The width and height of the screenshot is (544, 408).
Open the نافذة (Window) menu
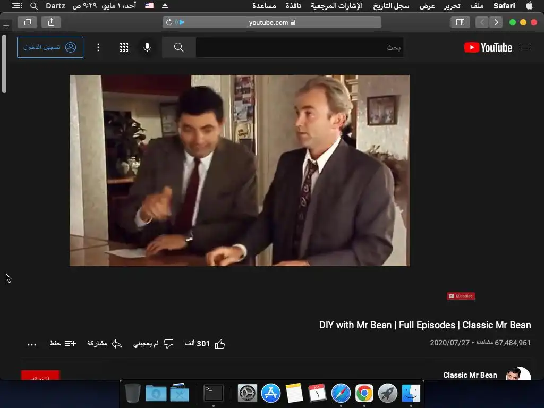tap(293, 5)
